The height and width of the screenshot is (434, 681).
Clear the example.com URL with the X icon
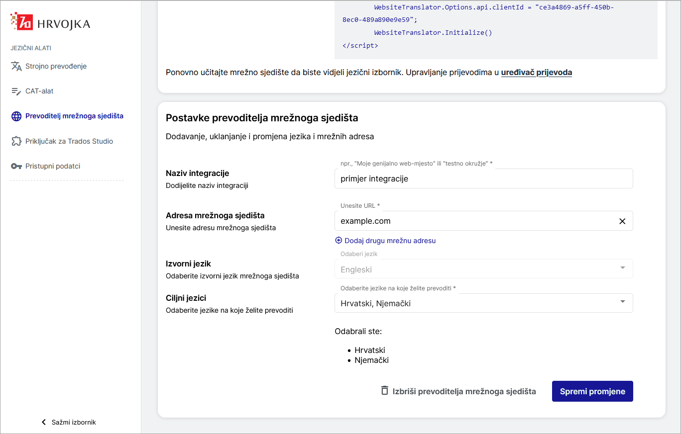coord(622,221)
